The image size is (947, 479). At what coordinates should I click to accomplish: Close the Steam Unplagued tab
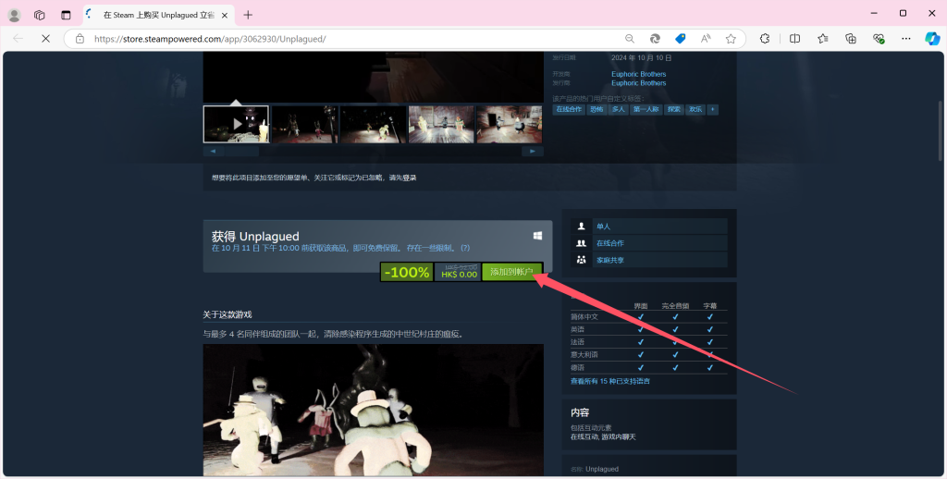coord(225,15)
